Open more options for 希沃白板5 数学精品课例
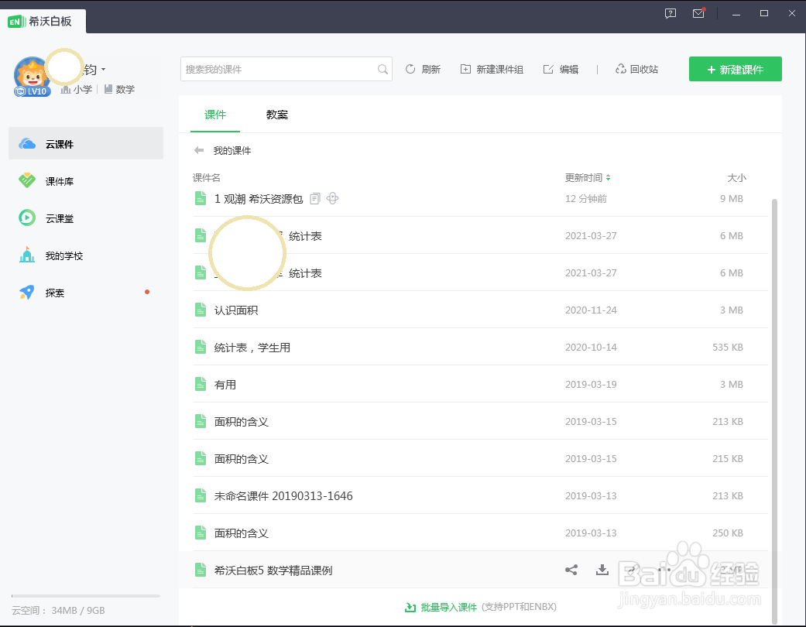Image resolution: width=806 pixels, height=627 pixels. [x=664, y=569]
